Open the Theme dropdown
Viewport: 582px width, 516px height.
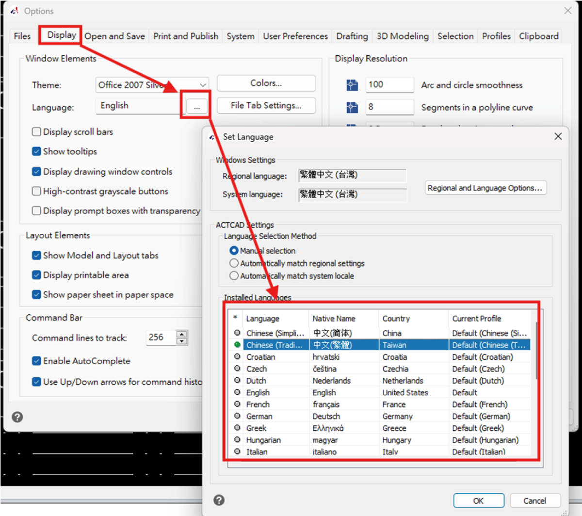(x=203, y=85)
